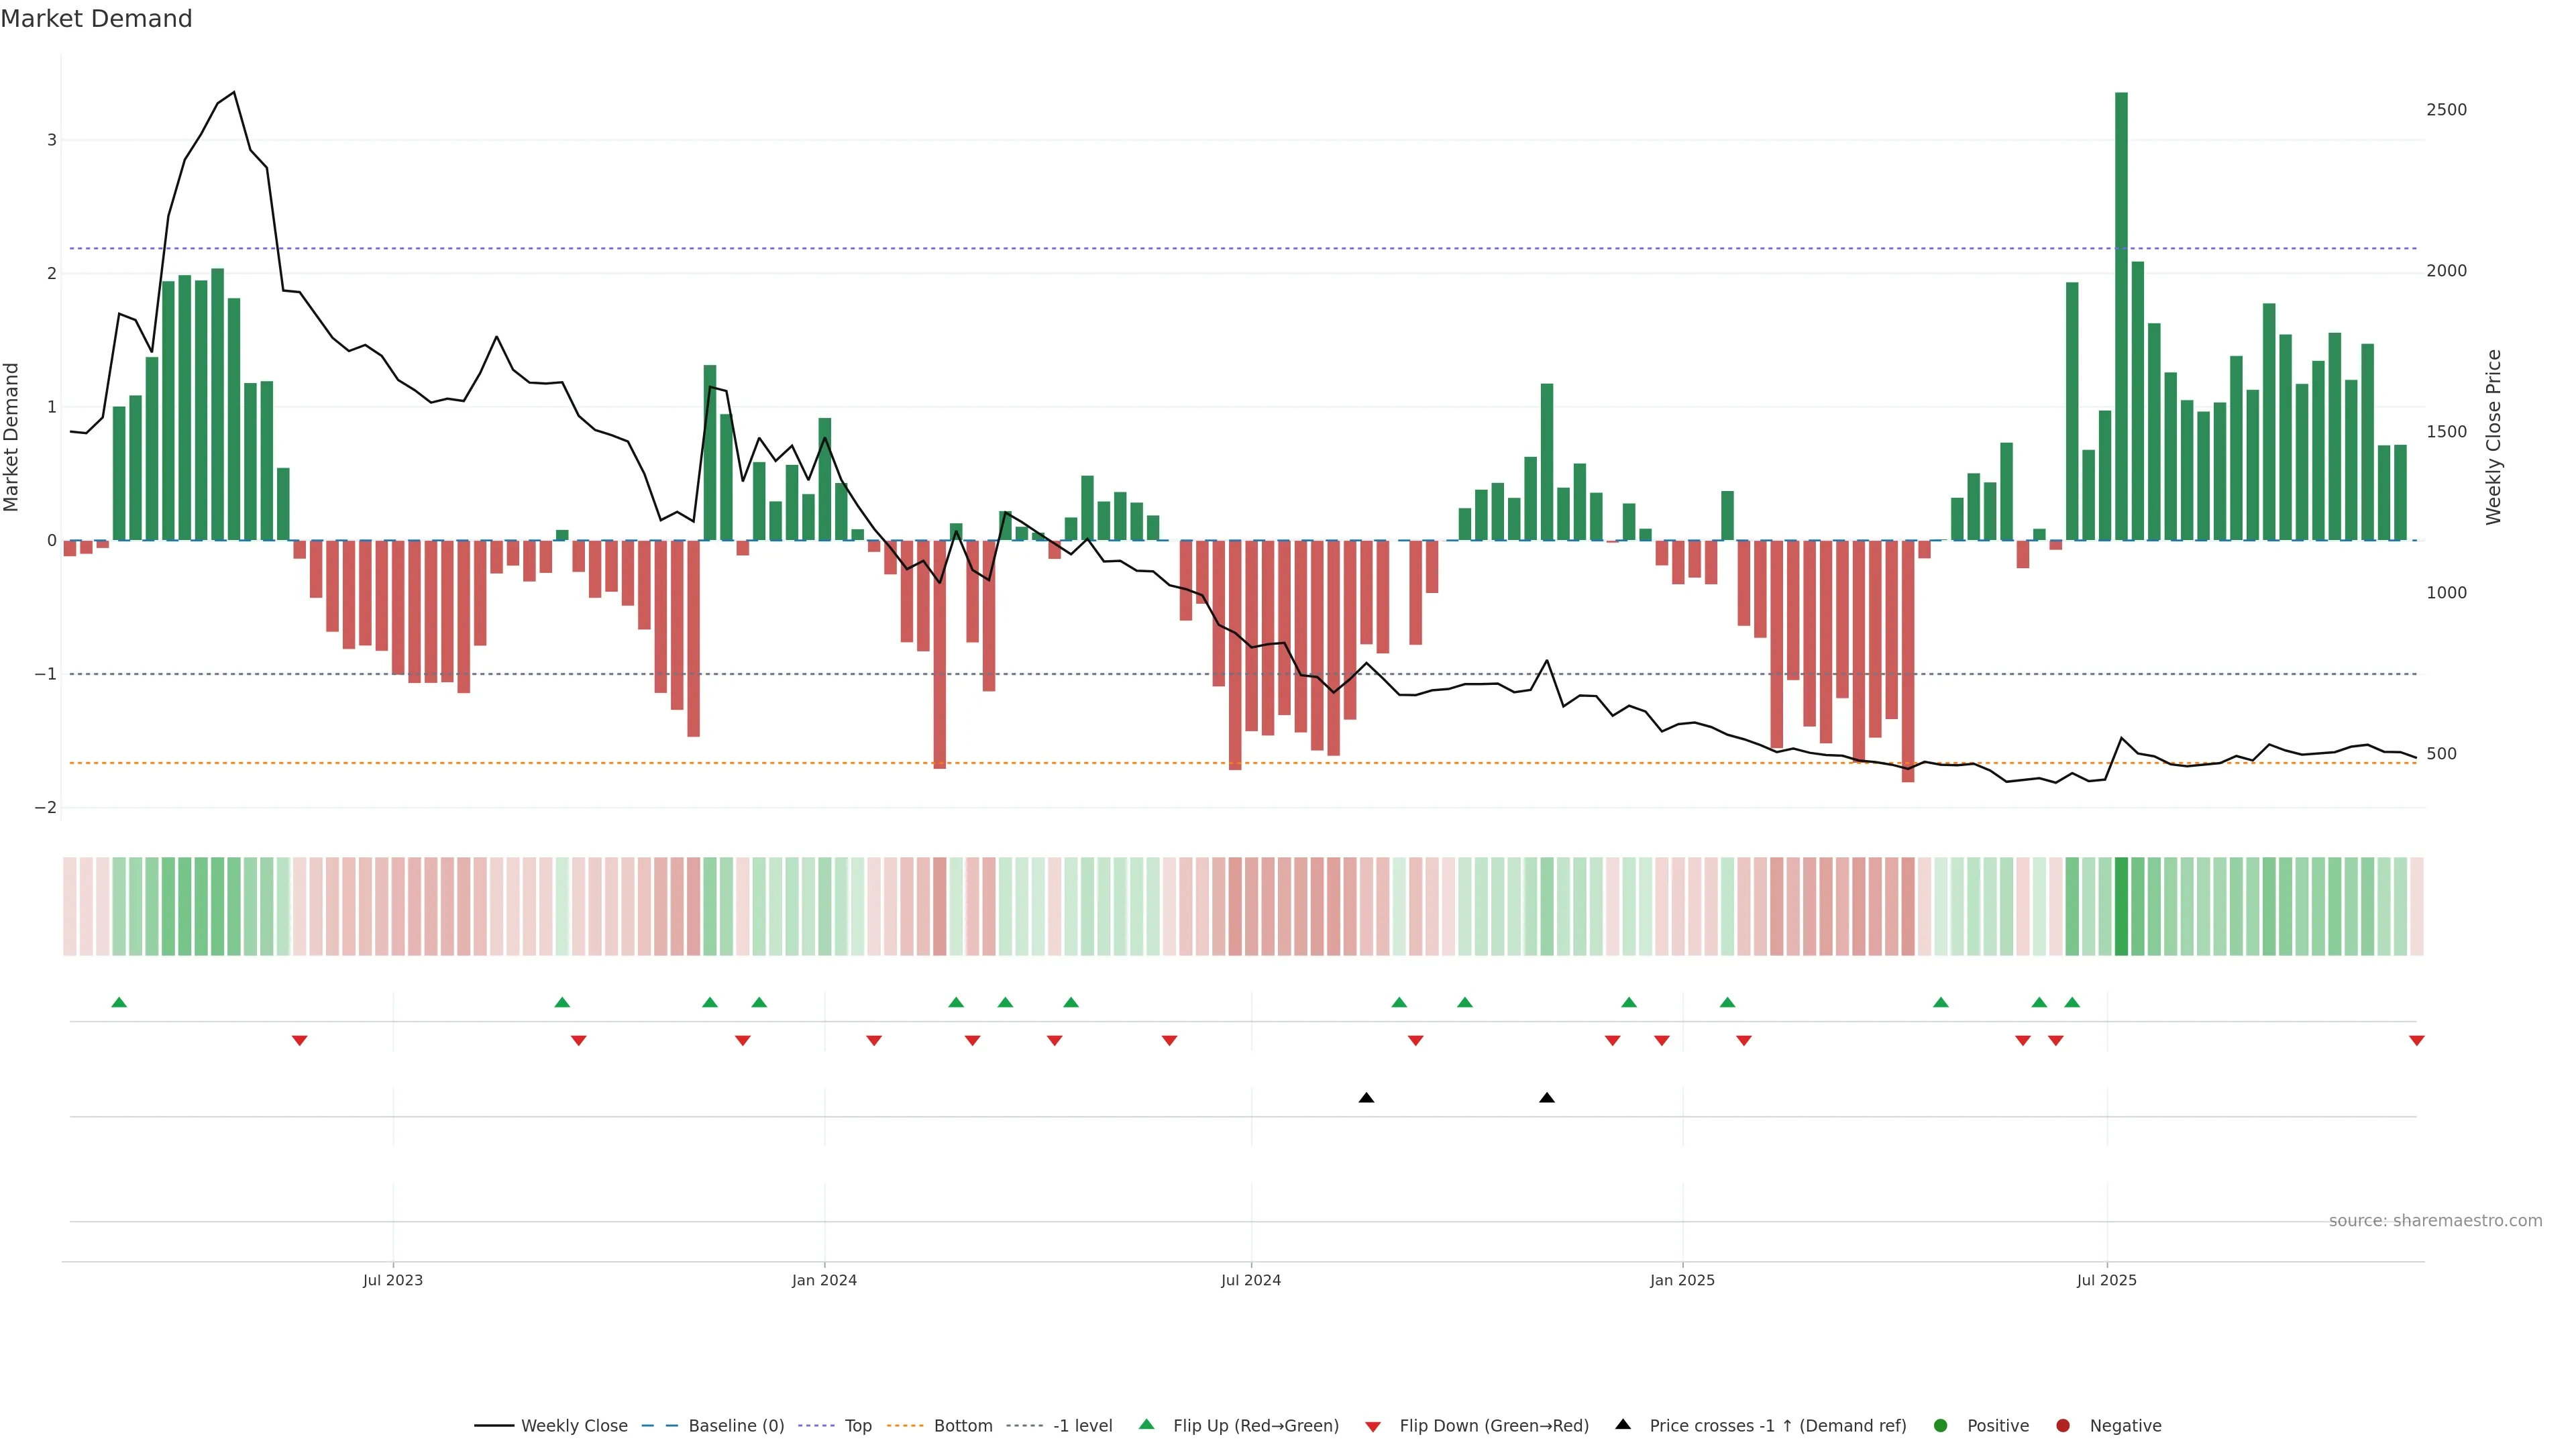Click the source: sharemaestro.com text
2576x1449 pixels.
[2435, 1221]
